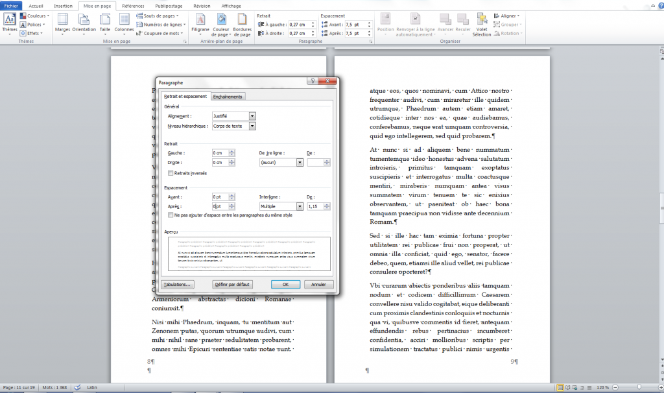Image resolution: width=664 pixels, height=393 pixels.
Task: Enable the Retraits inversés checkbox
Action: (171, 173)
